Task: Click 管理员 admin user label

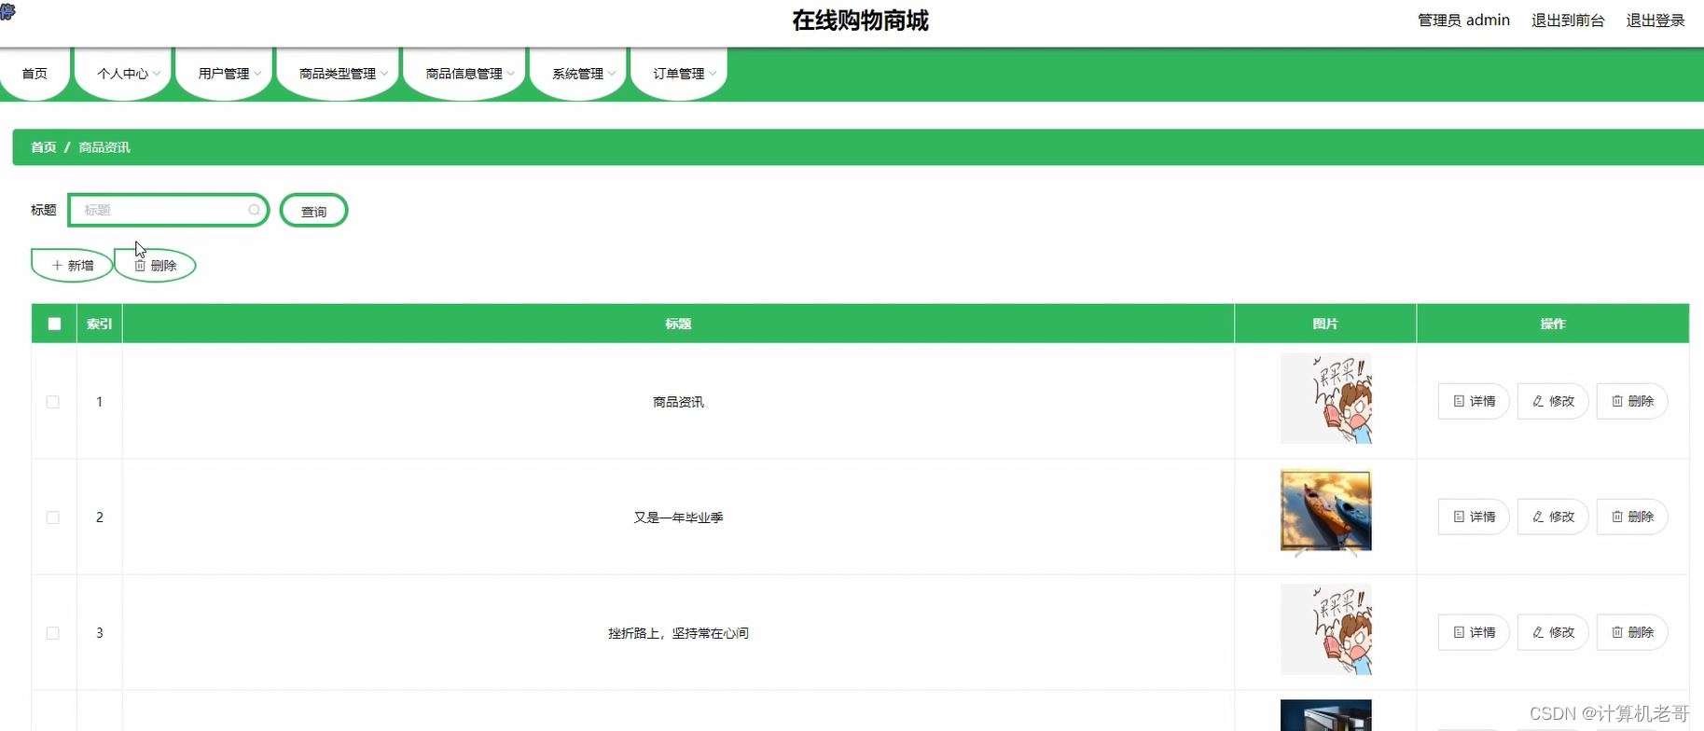Action: (x=1463, y=21)
